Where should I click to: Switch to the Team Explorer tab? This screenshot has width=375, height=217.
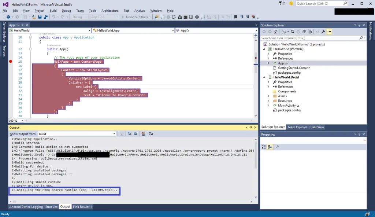point(297,127)
